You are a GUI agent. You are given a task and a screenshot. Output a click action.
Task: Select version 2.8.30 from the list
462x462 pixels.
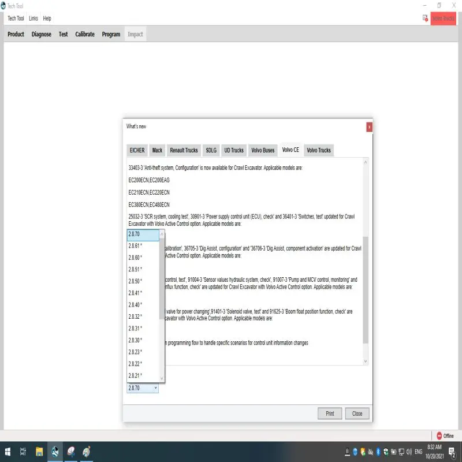click(143, 340)
